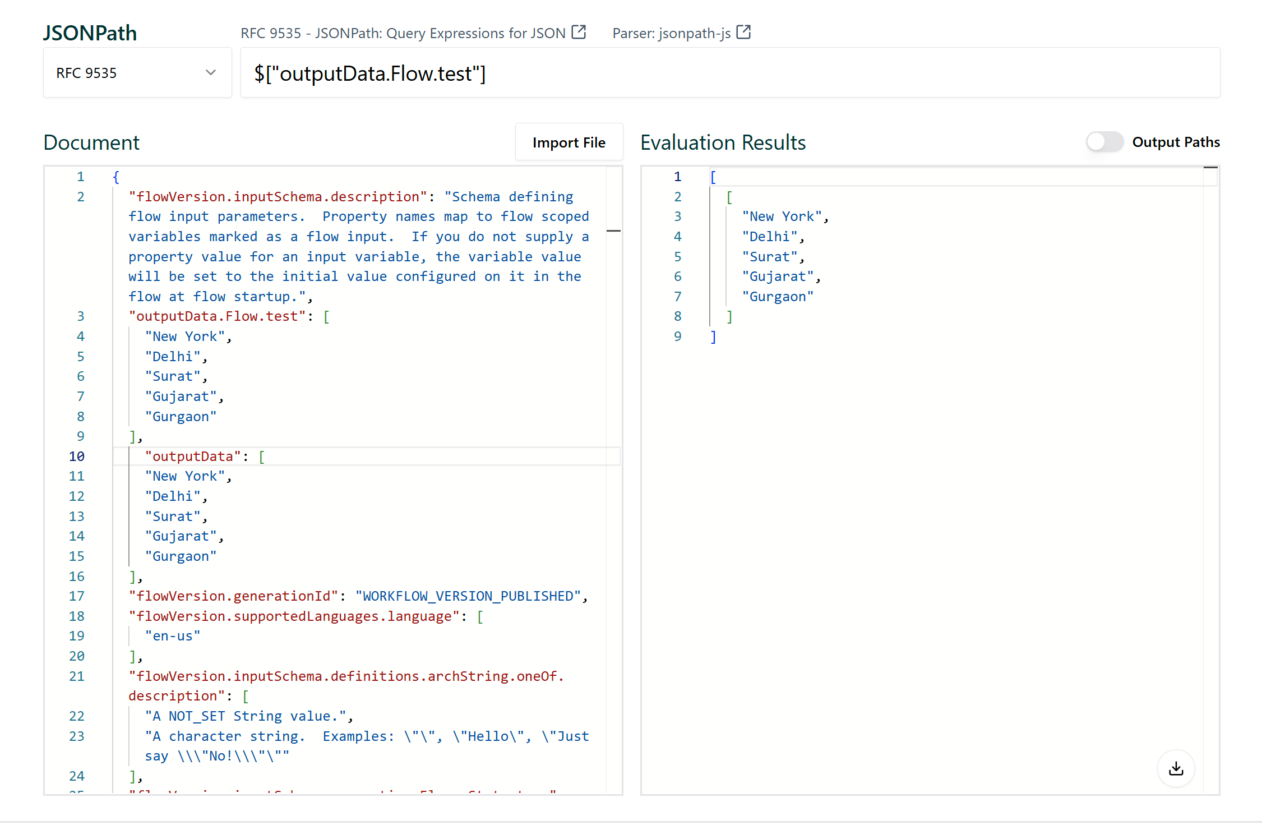This screenshot has width=1262, height=825.
Task: Click chevron arrow in RFC 9535 selector
Action: (x=211, y=73)
